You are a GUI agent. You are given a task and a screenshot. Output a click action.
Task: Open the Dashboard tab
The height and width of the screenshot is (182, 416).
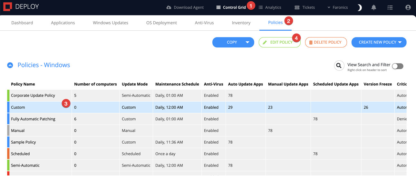point(22,23)
